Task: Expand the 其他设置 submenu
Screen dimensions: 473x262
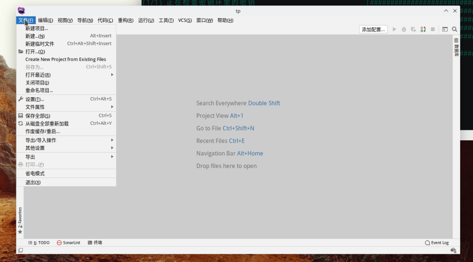Action: [x=35, y=148]
